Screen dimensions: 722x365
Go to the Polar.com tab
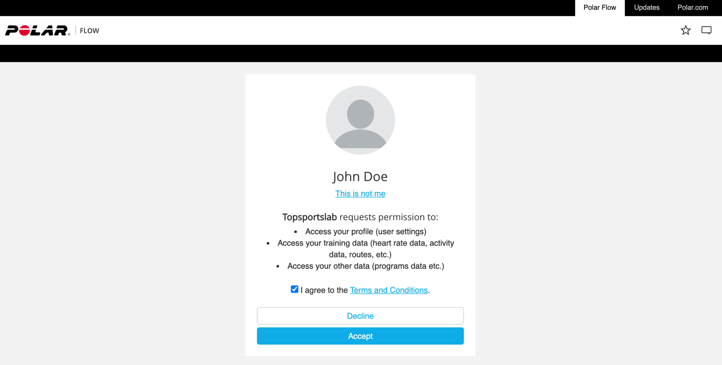[692, 8]
